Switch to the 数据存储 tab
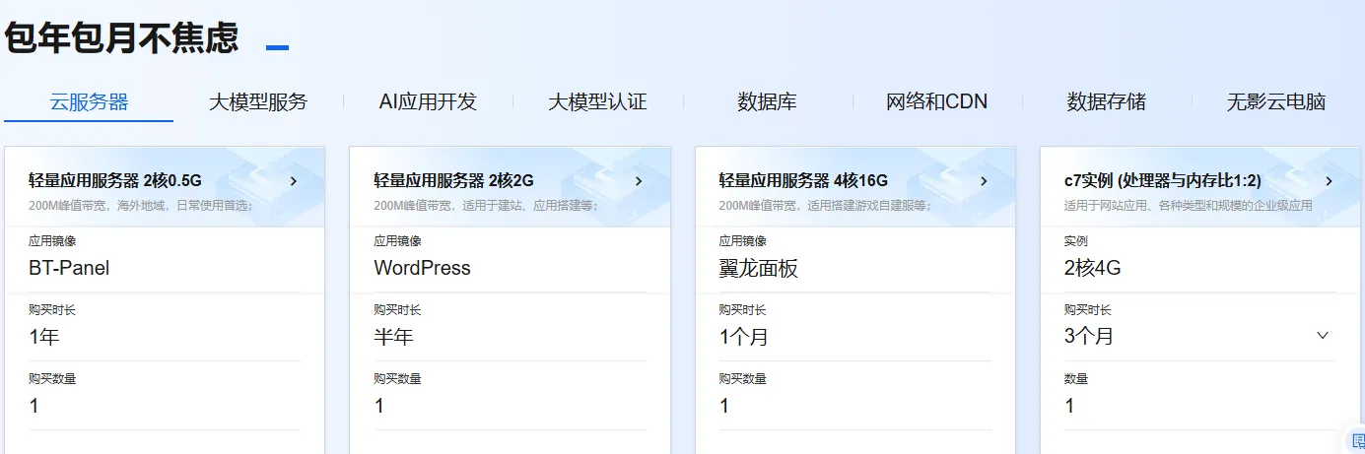Viewport: 1365px width, 454px height. pyautogui.click(x=1106, y=101)
